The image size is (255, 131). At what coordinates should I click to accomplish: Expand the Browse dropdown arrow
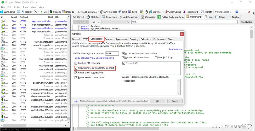point(162,12)
